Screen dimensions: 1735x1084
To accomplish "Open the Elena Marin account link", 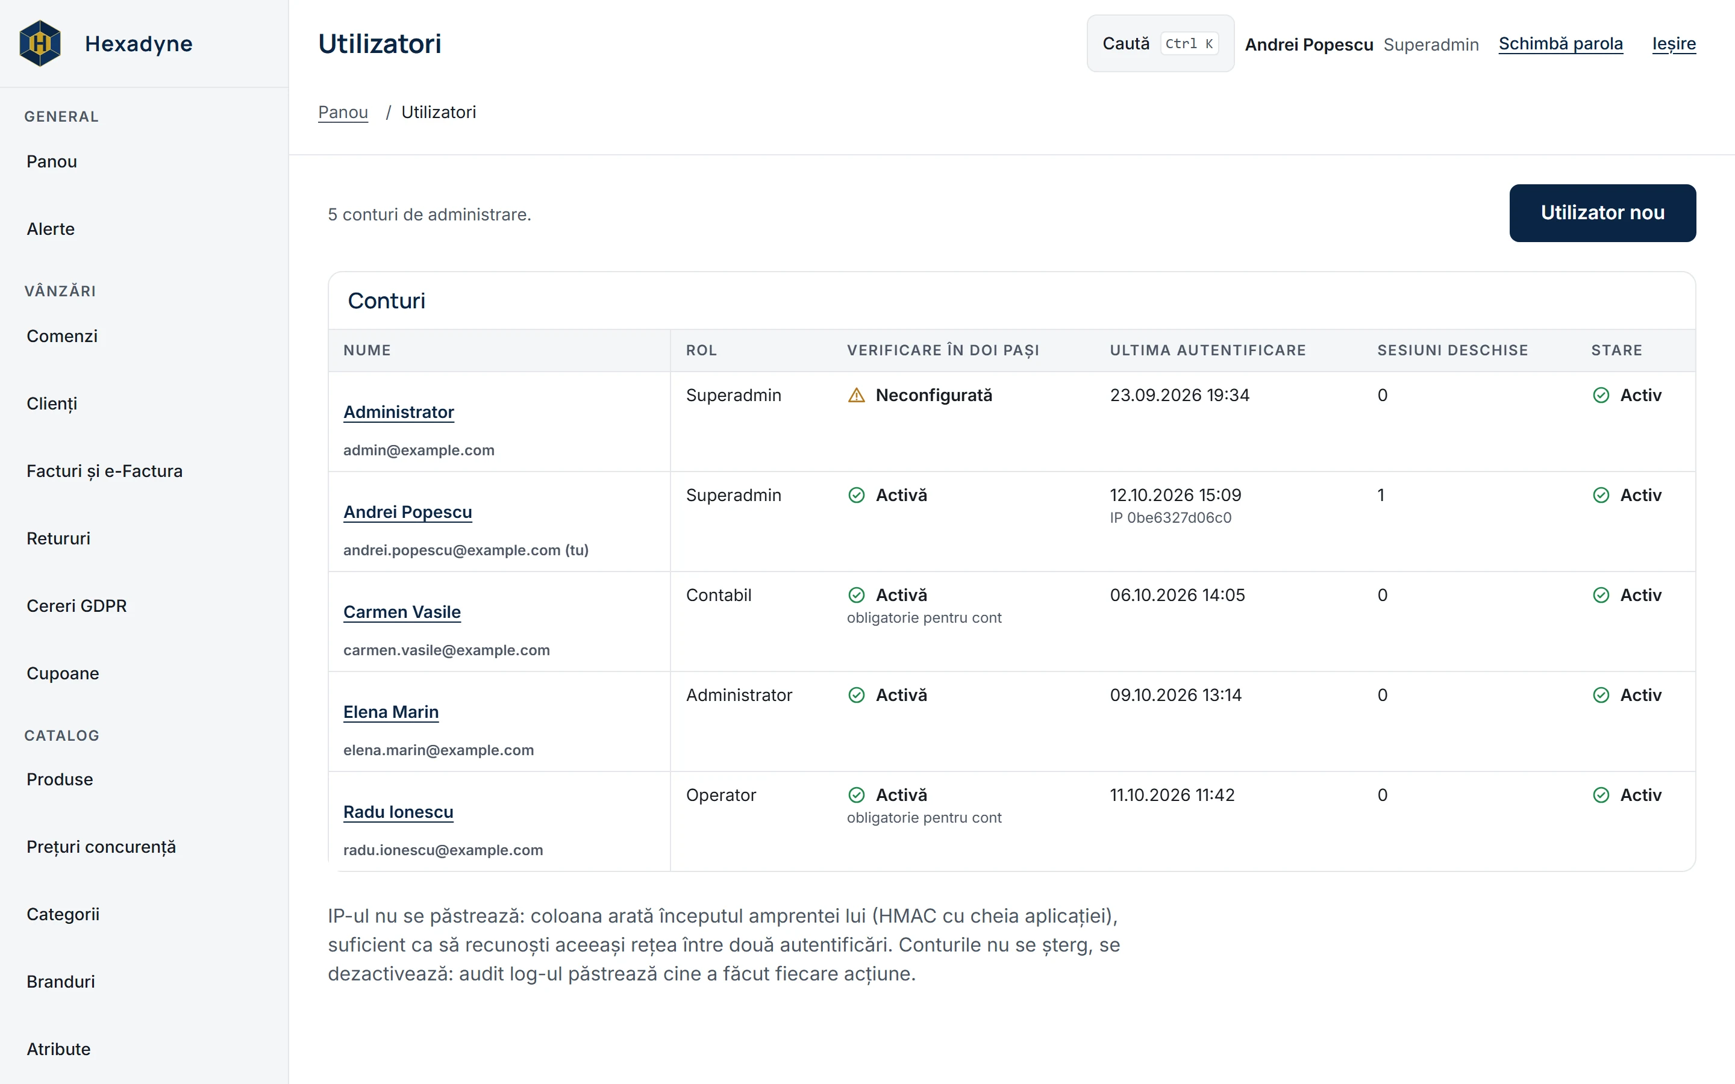I will 391,712.
